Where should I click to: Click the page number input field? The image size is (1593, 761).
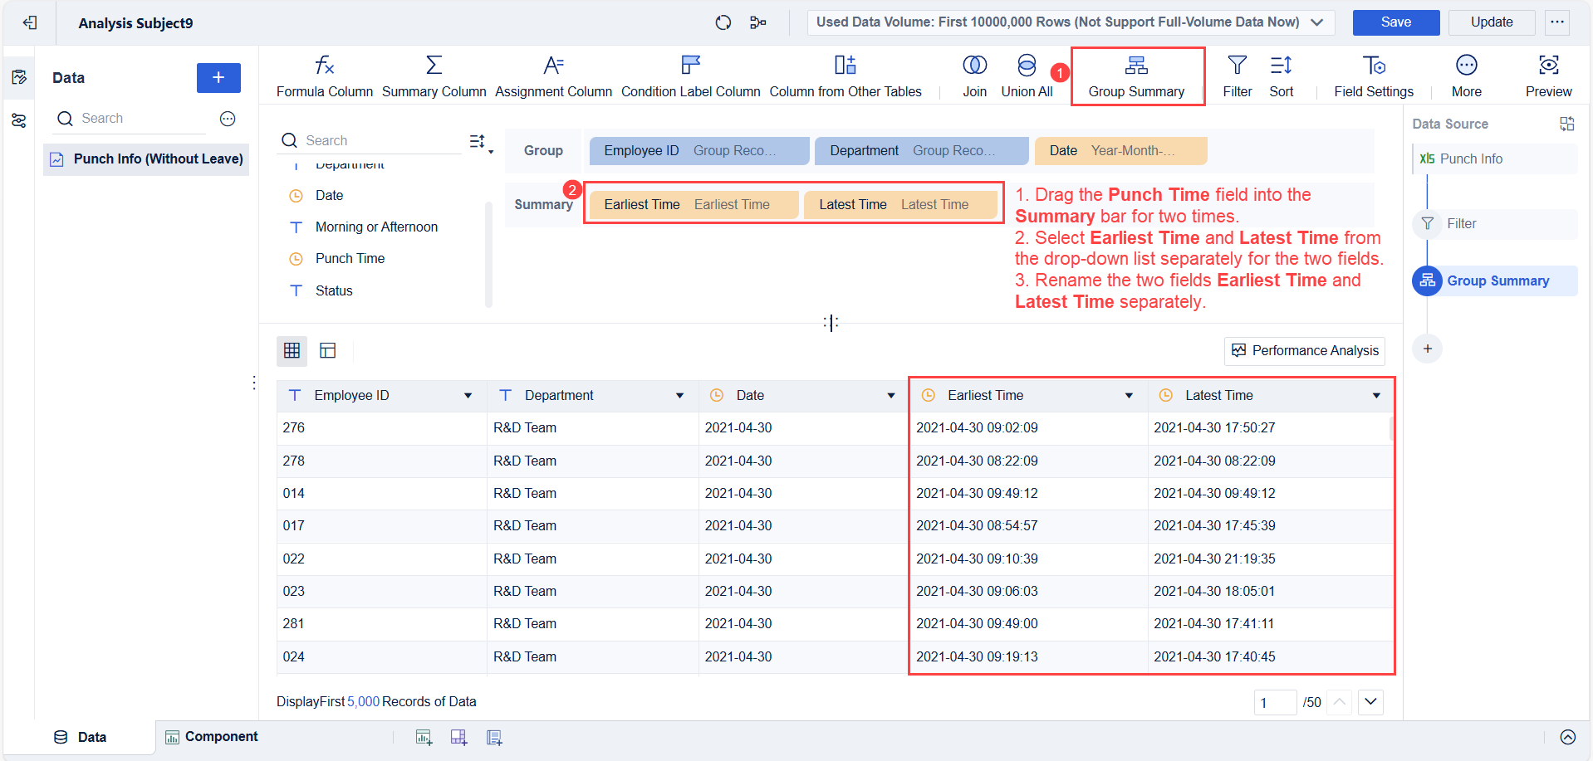coord(1275,702)
